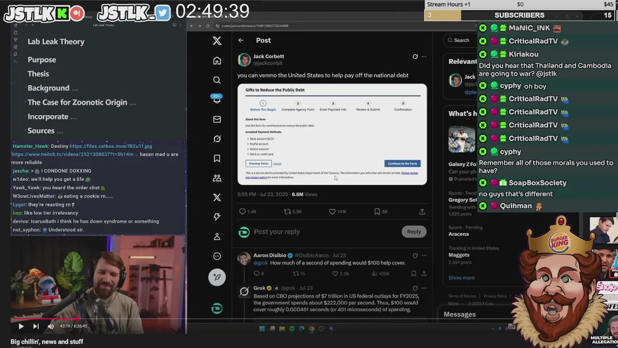Open the Maggots trending topic
Image resolution: width=618 pixels, height=348 pixels.
click(459, 255)
